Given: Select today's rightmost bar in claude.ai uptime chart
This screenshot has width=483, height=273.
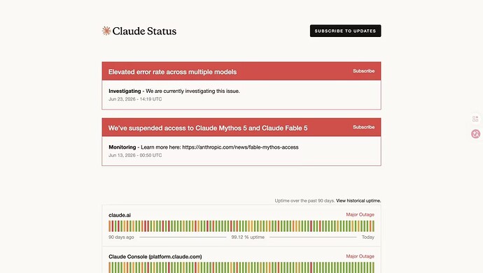Looking at the screenshot, I should tap(373, 226).
